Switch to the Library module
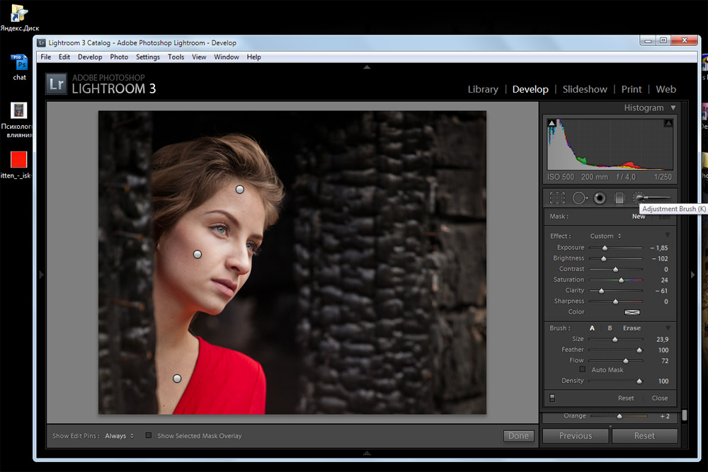 point(483,89)
